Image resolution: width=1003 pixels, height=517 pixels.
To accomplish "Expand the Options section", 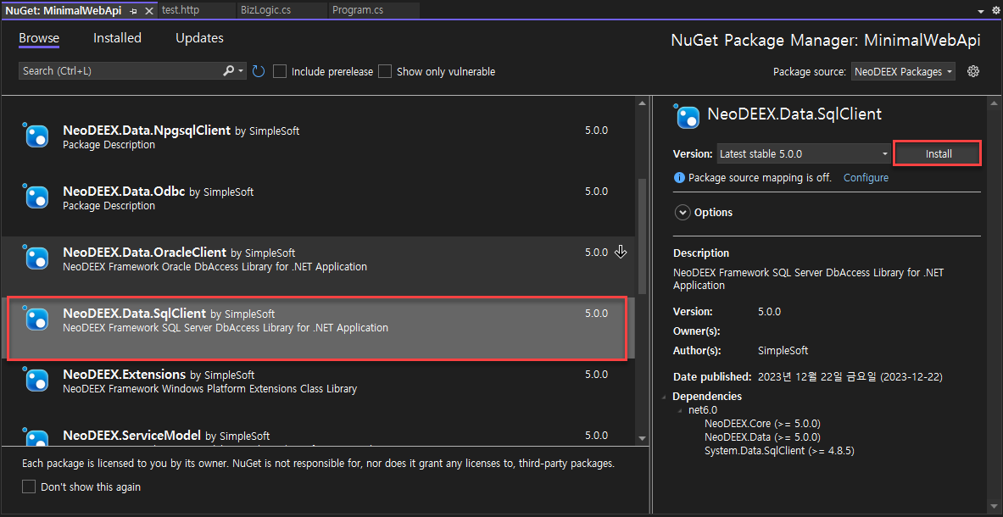I will tap(683, 212).
